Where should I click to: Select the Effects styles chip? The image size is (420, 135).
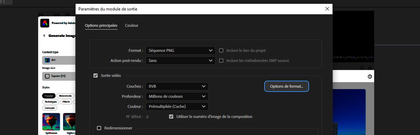(x=66, y=102)
